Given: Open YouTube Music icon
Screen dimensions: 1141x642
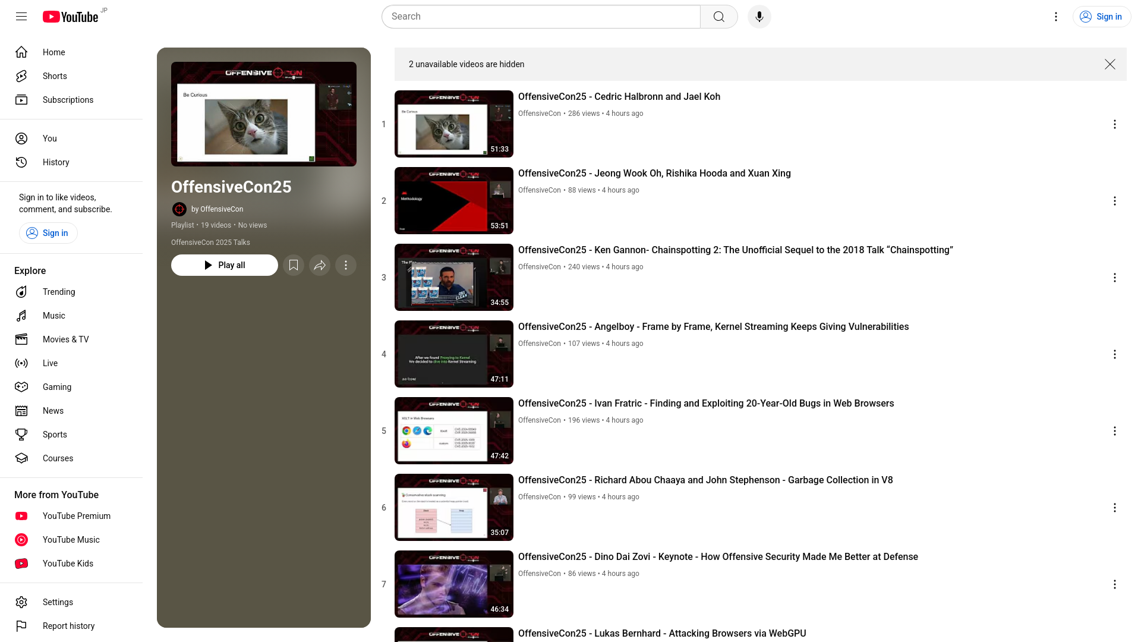Looking at the screenshot, I should (x=21, y=540).
